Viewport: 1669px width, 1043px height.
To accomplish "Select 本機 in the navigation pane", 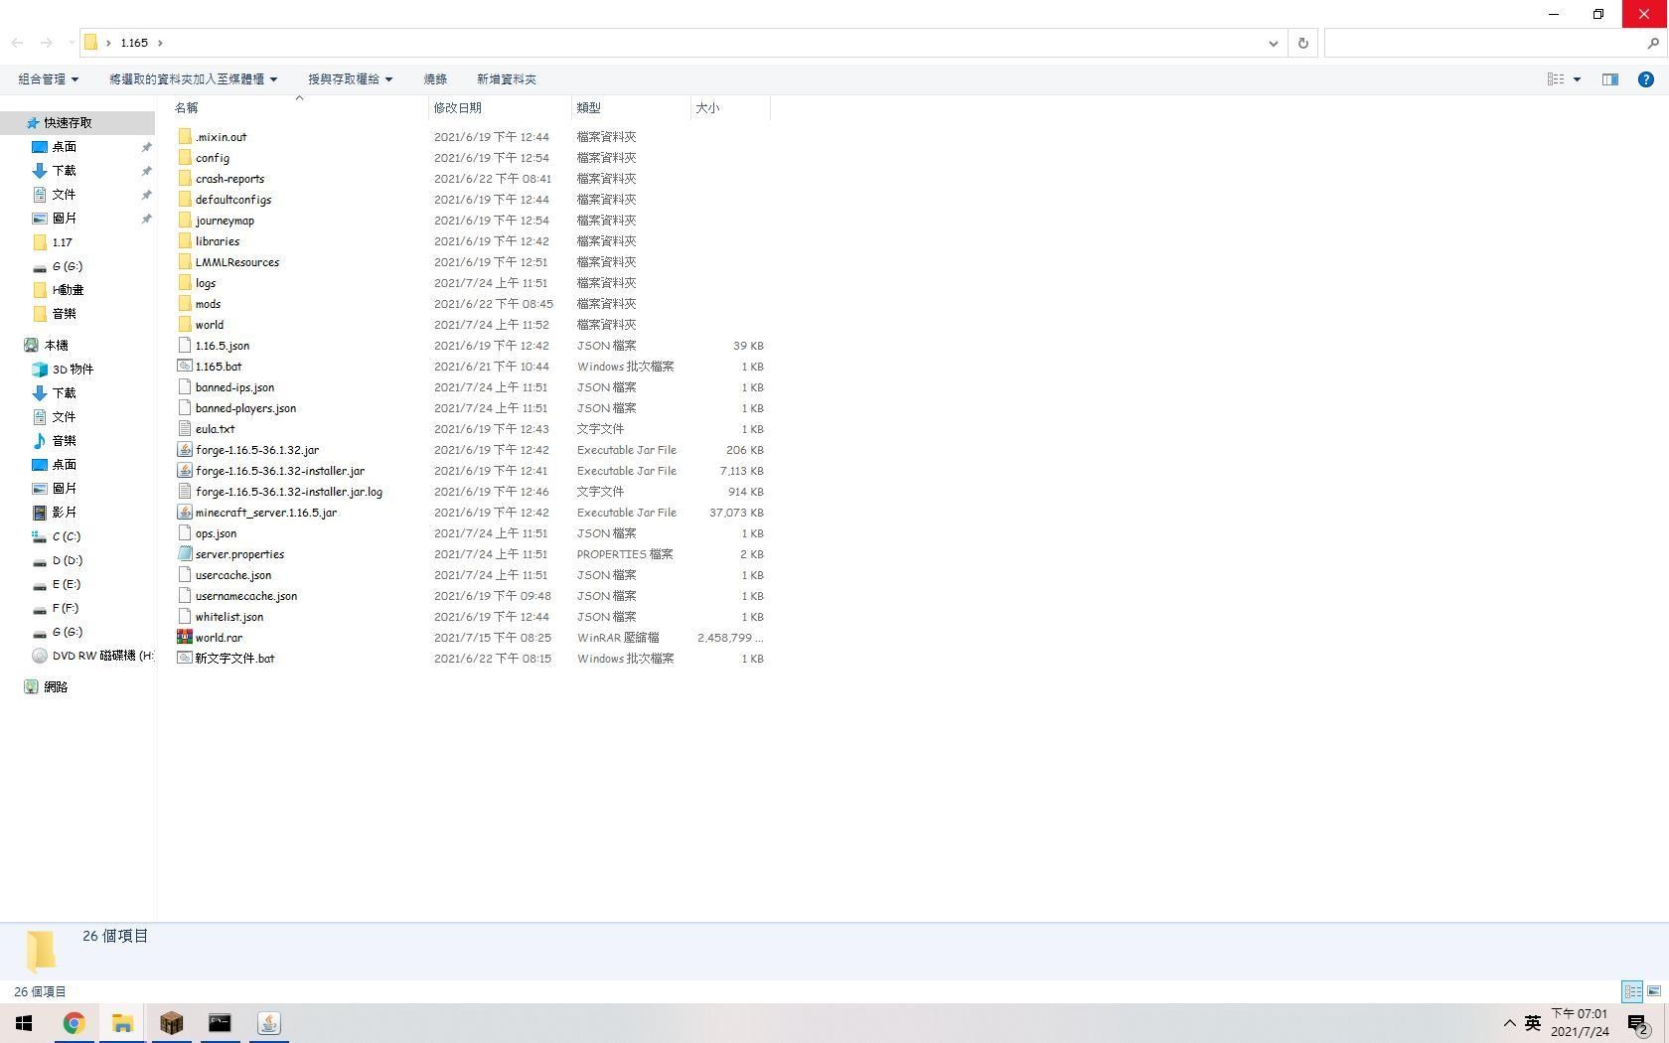I will pos(56,346).
